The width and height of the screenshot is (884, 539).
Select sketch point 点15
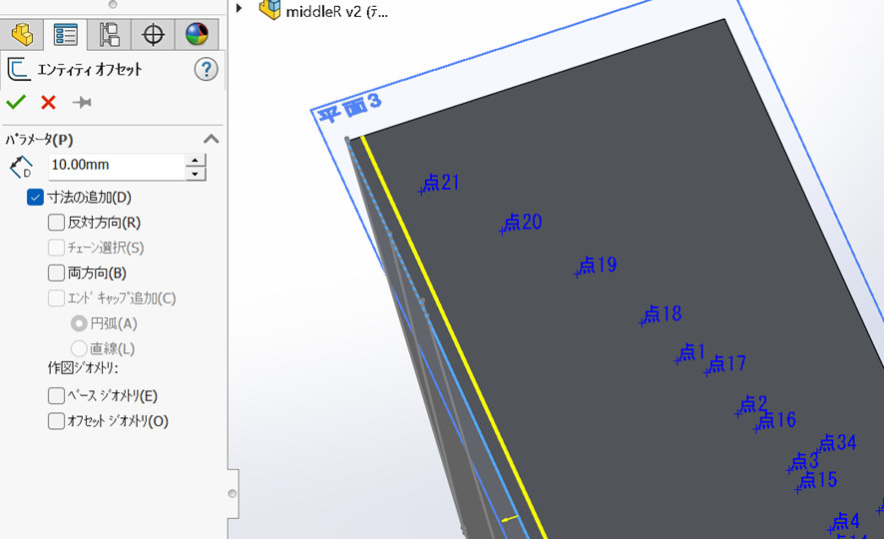(x=816, y=481)
